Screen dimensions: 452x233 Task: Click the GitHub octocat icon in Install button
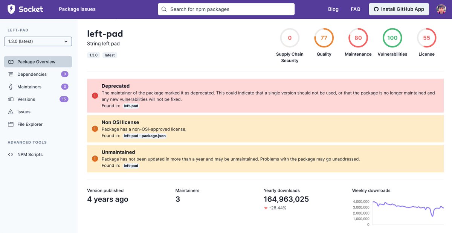point(376,9)
